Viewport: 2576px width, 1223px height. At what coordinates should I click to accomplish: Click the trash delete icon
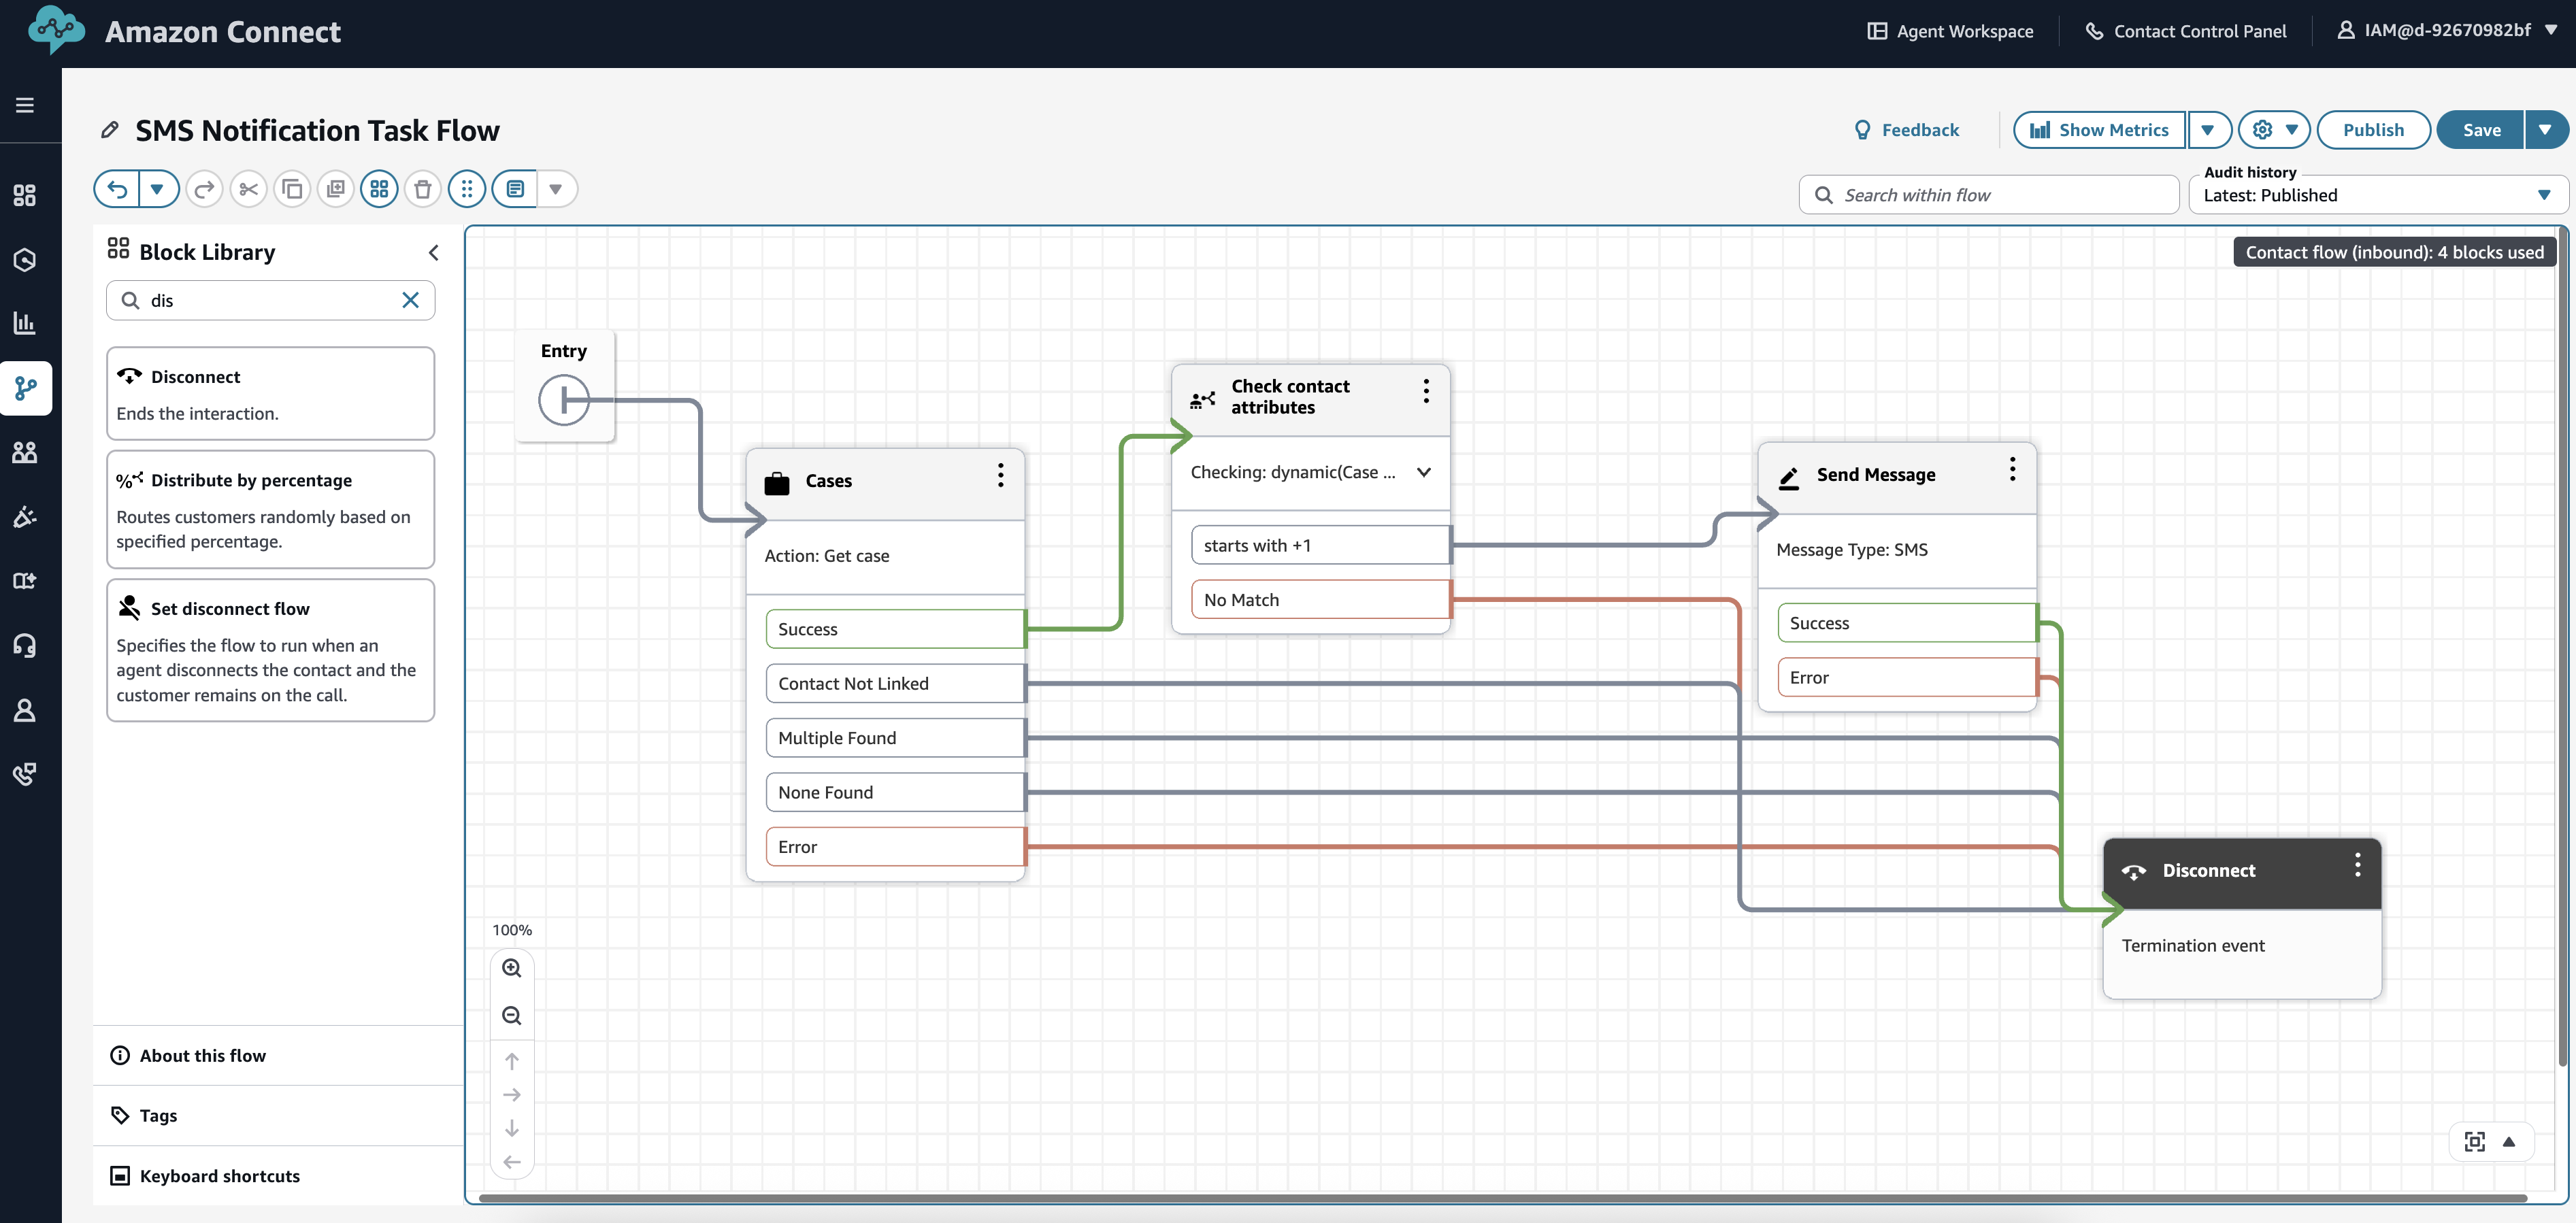pyautogui.click(x=422, y=189)
